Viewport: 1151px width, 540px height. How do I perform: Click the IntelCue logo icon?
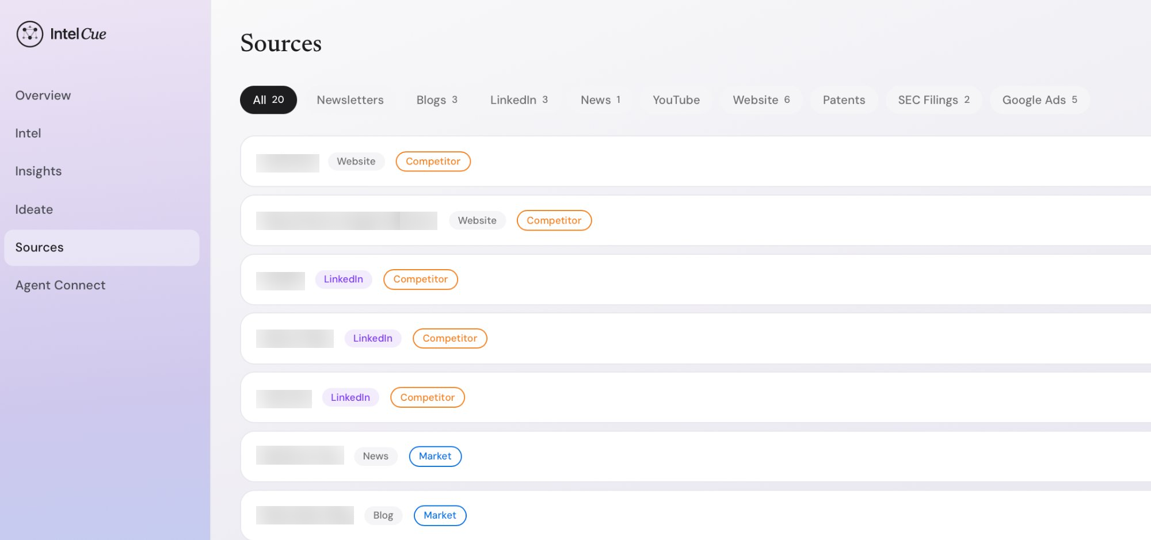point(30,34)
